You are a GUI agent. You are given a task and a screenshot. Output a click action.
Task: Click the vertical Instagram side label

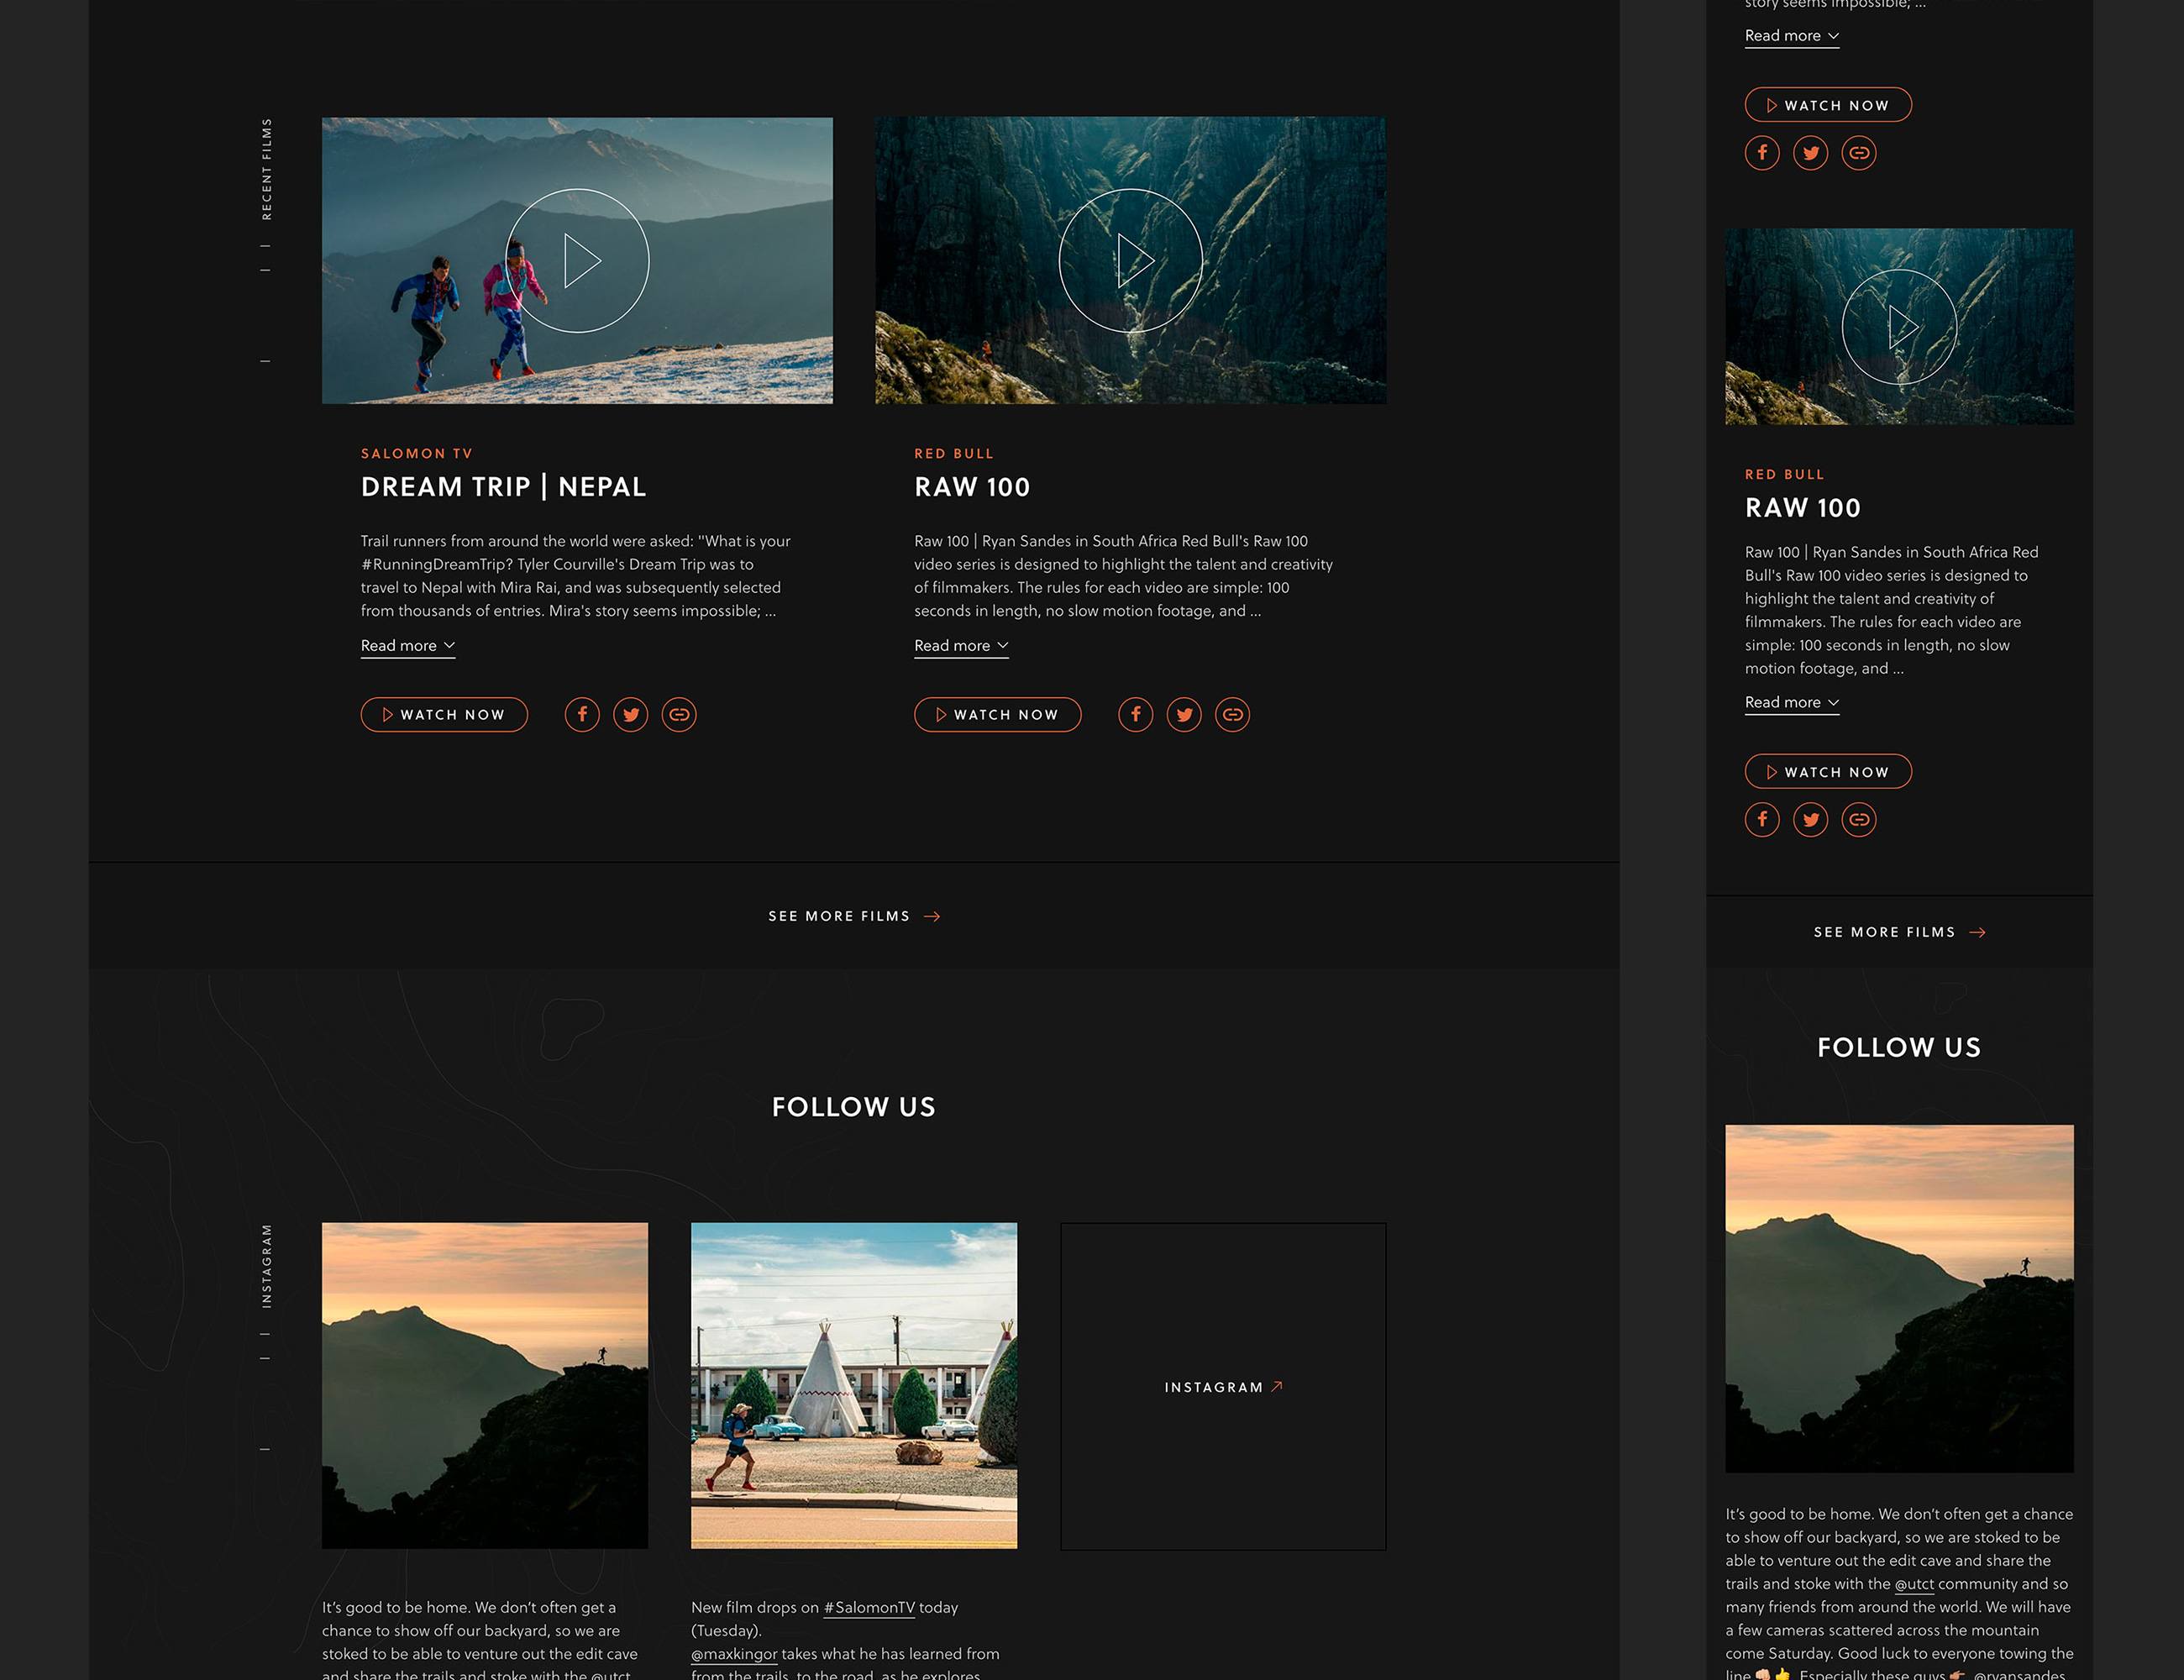(266, 1266)
